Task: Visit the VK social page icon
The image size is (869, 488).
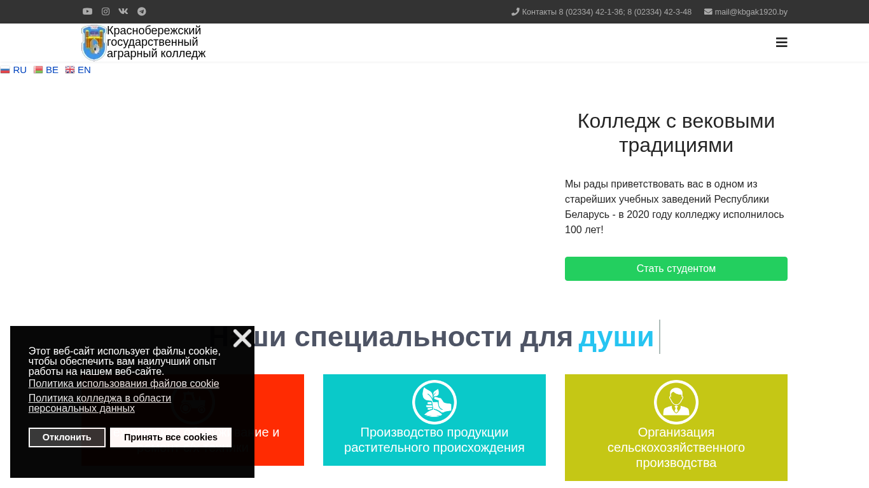Action: (x=123, y=11)
